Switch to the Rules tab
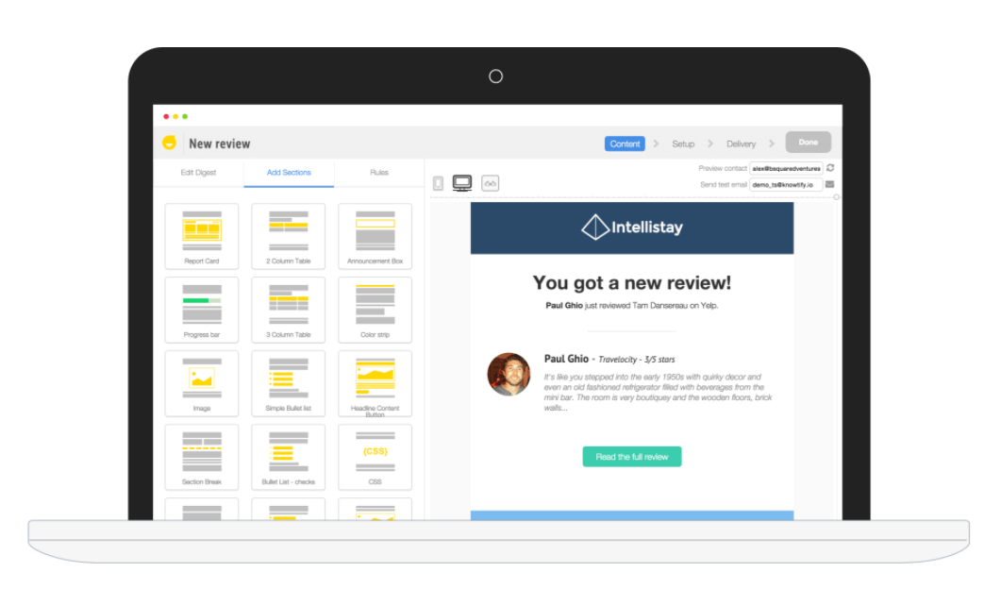The width and height of the screenshot is (984, 589). coord(379,173)
